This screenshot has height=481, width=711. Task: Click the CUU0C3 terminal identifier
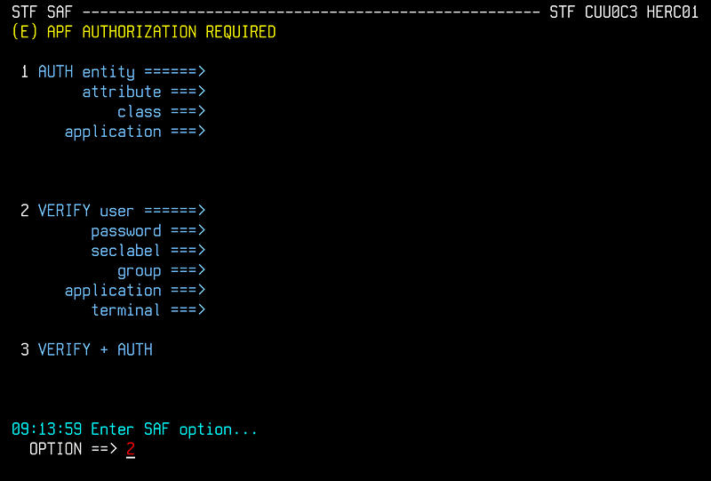tap(611, 12)
